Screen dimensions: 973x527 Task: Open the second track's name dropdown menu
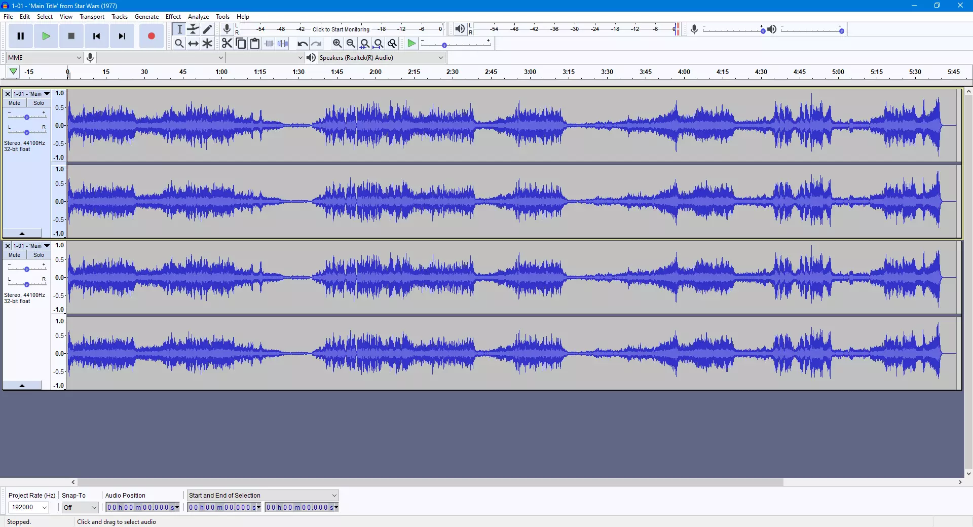31,246
